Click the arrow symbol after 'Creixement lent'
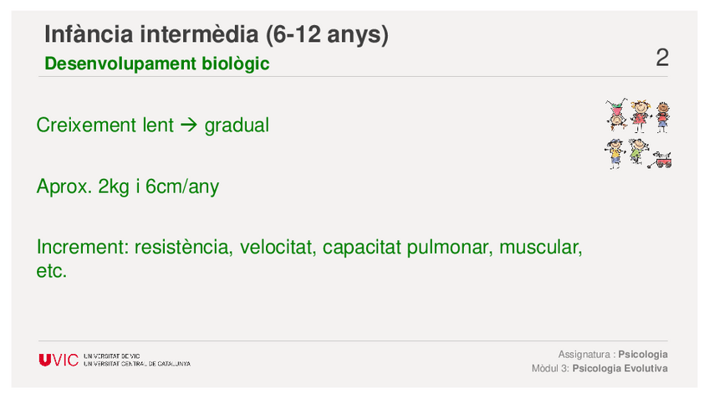Image resolution: width=709 pixels, height=399 pixels. tap(188, 125)
